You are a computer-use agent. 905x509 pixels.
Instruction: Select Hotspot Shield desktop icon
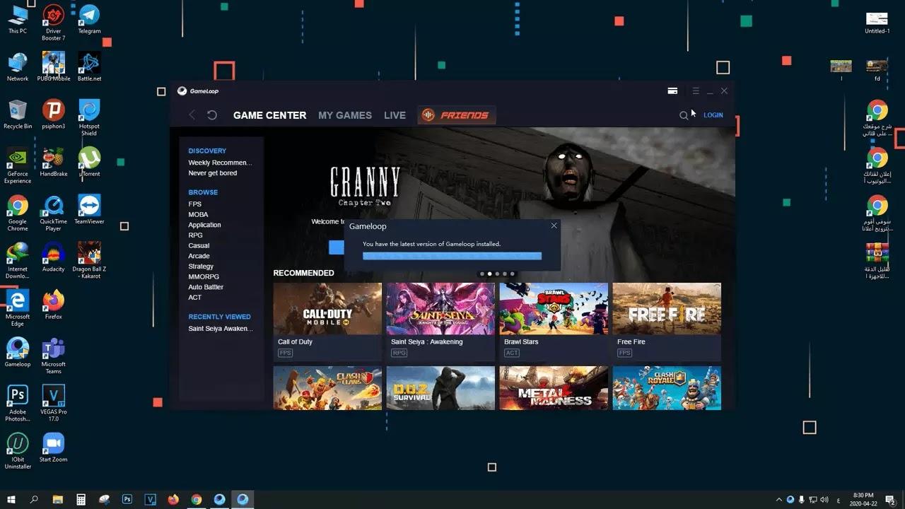click(x=89, y=117)
